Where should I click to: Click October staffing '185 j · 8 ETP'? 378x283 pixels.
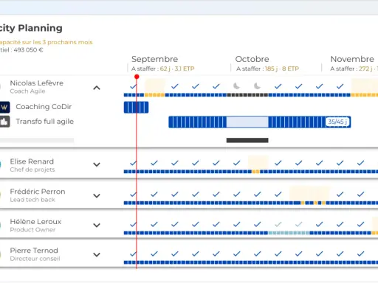282,69
